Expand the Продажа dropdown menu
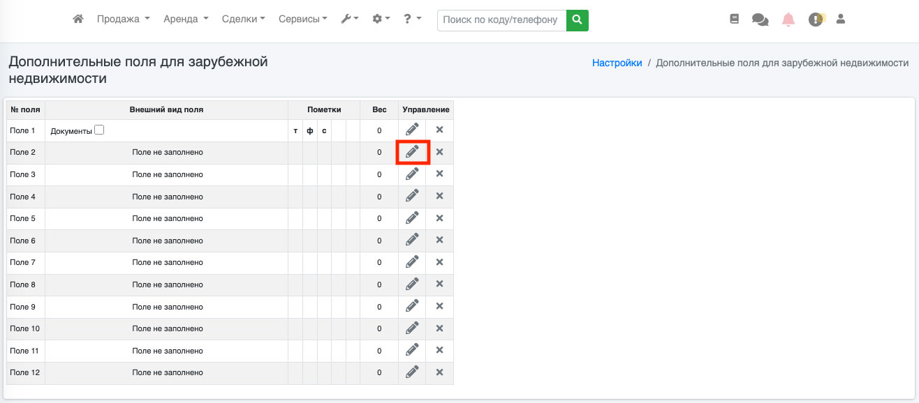 tap(123, 20)
